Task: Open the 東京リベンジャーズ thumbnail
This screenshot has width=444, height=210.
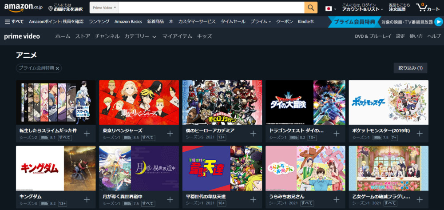Action: [139, 103]
